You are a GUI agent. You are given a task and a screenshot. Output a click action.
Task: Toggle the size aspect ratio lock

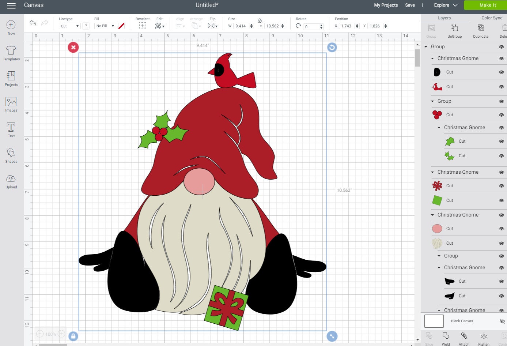[260, 20]
